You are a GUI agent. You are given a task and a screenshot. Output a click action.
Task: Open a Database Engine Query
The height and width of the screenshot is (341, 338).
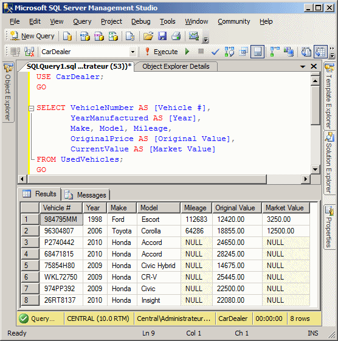point(67,36)
